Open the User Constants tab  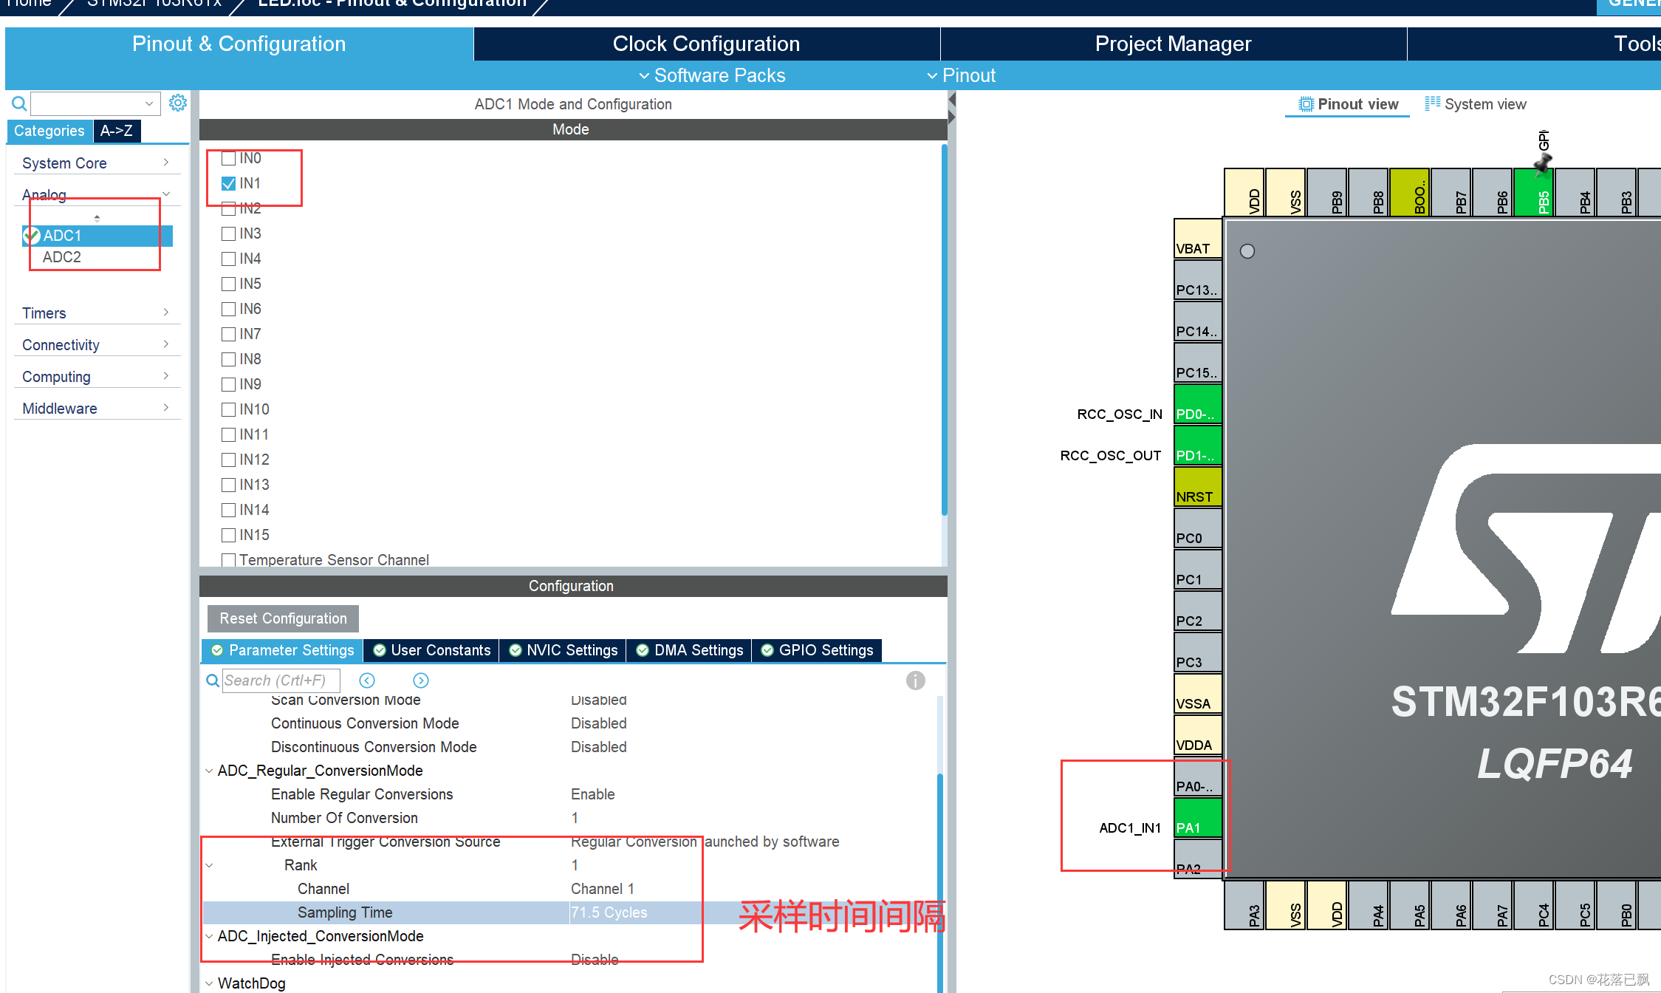[x=431, y=650]
